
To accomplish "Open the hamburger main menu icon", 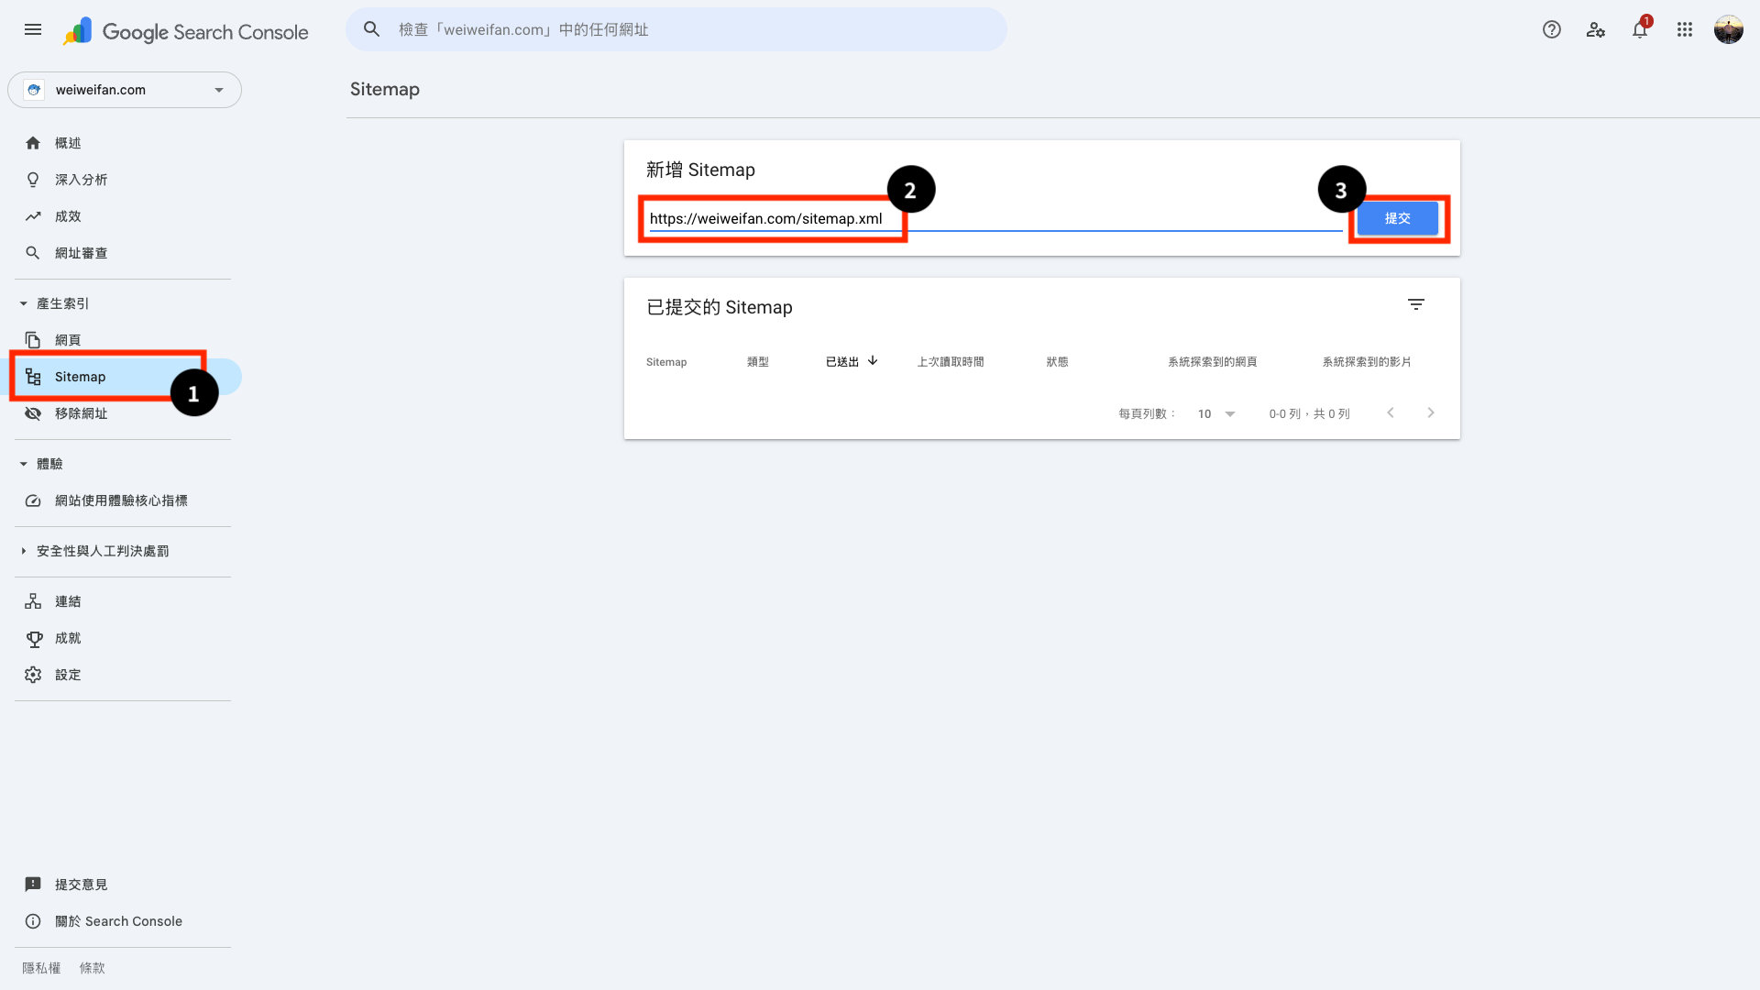I will pyautogui.click(x=33, y=29).
